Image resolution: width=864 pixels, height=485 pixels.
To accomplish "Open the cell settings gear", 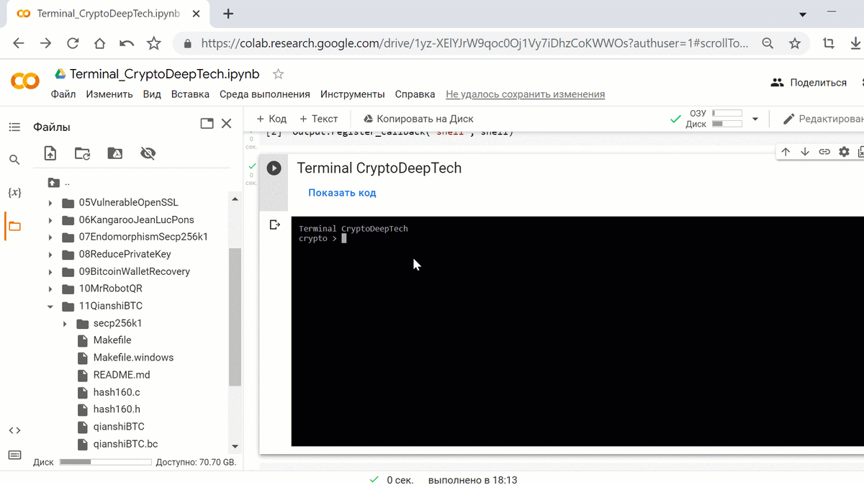I will coord(843,151).
